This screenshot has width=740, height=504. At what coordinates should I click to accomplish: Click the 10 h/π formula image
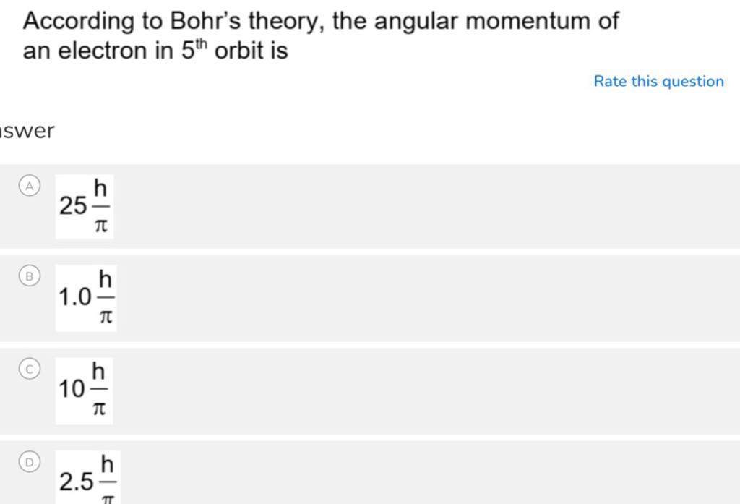[x=85, y=390]
